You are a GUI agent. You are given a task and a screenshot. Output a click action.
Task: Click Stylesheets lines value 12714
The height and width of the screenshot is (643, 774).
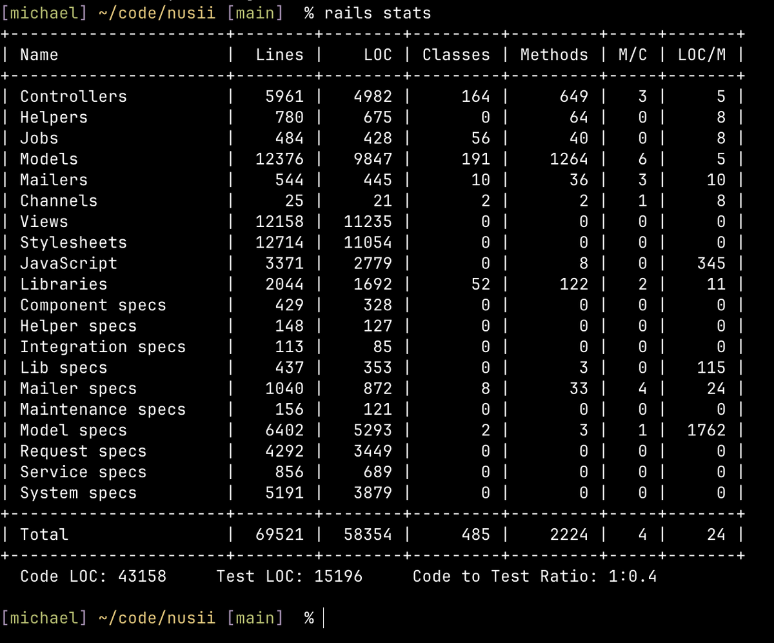[279, 242]
